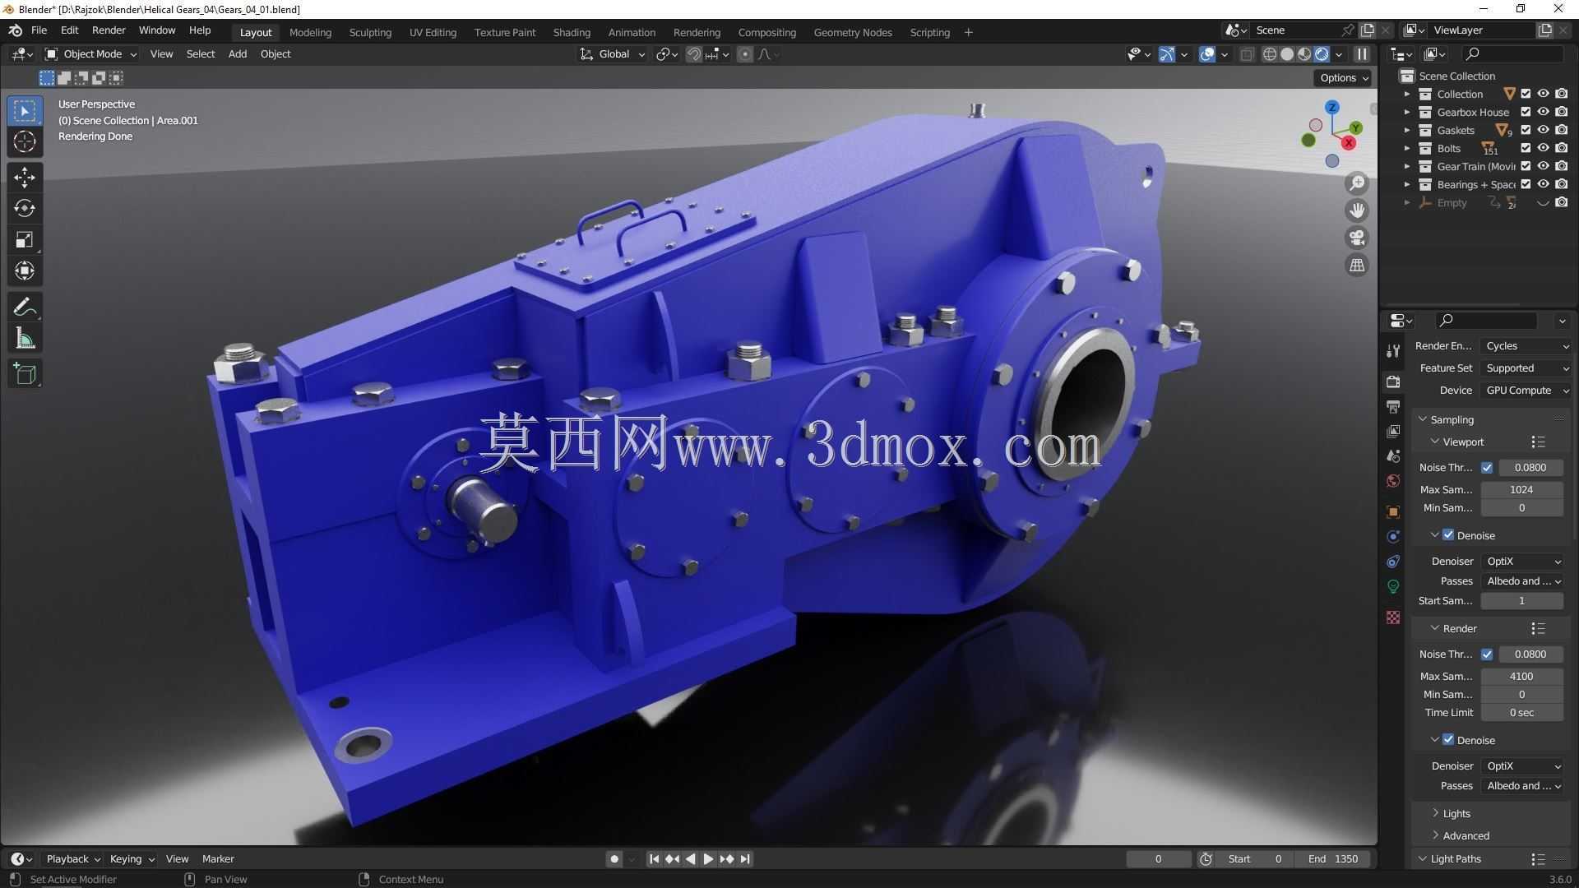This screenshot has height=888, width=1579.
Task: Uncheck Viewport Noise Threshold checkbox
Action: (x=1487, y=468)
